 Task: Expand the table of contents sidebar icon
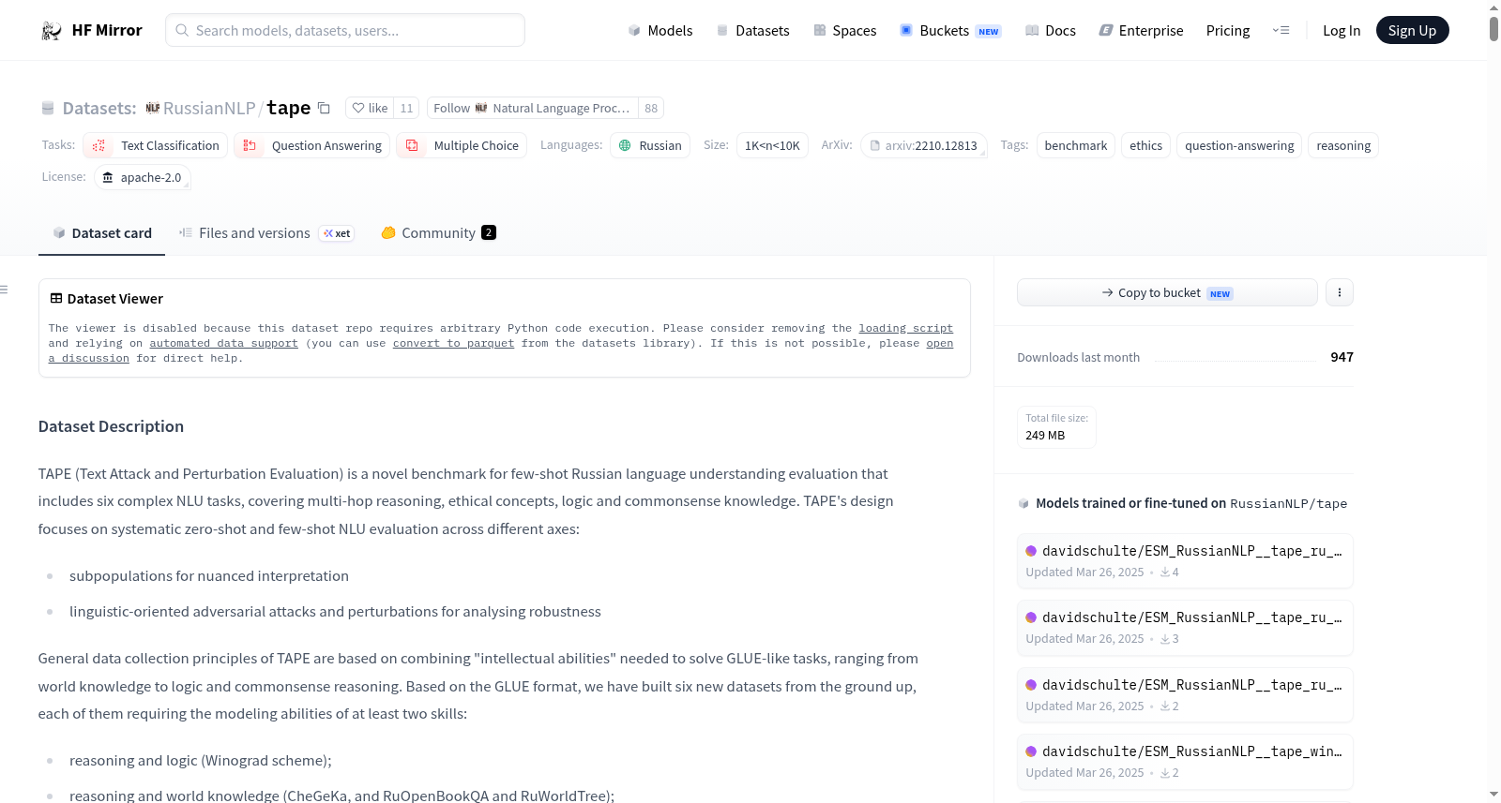pos(5,290)
